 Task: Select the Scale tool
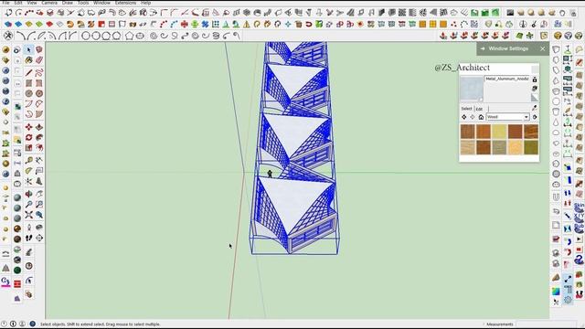pyautogui.click(x=28, y=147)
